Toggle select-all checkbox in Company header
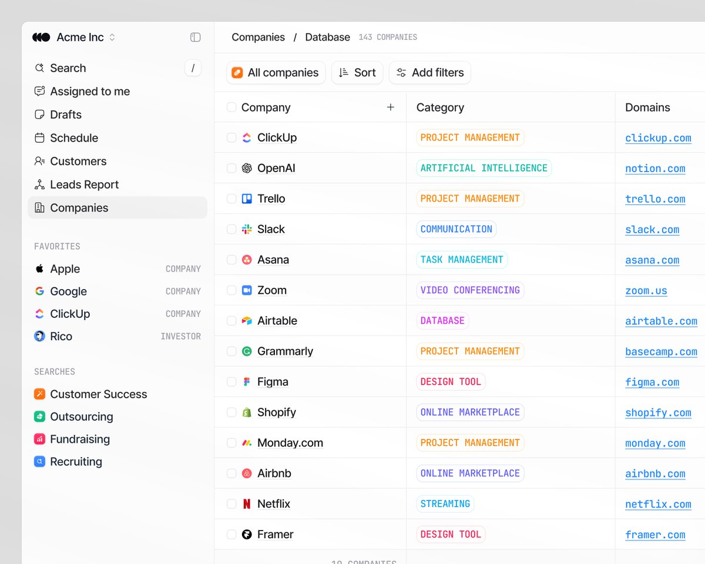This screenshot has width=705, height=564. pyautogui.click(x=231, y=107)
